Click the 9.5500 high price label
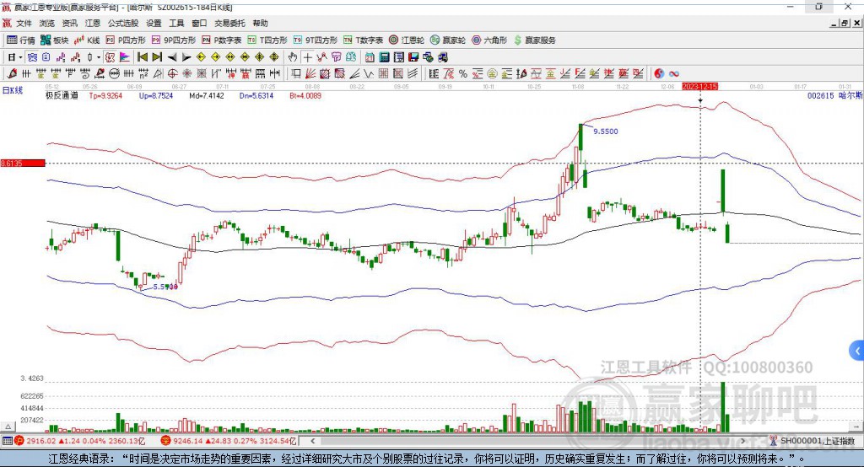Screen dimensions: 864x467 [x=606, y=132]
